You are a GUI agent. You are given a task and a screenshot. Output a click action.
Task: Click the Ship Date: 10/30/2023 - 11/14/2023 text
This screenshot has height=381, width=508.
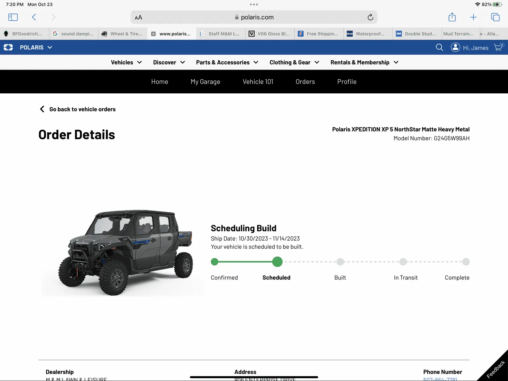point(255,238)
